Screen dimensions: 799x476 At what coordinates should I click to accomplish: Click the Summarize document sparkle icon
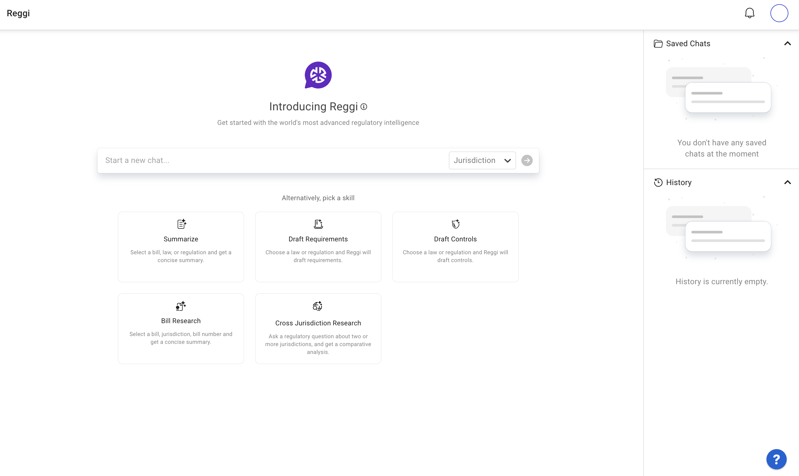coord(181,224)
